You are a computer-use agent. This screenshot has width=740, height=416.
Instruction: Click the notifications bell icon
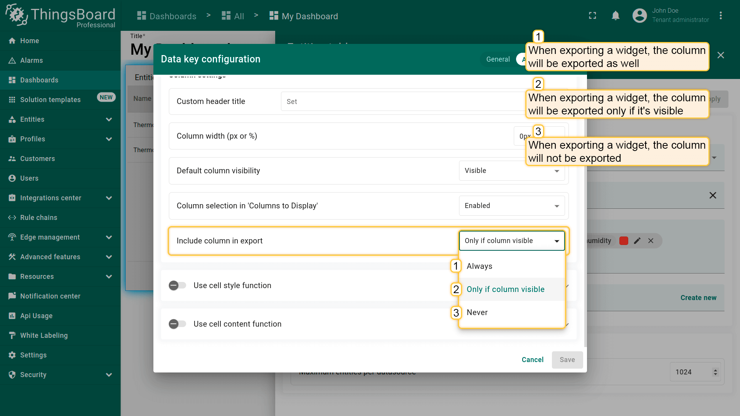[x=616, y=16]
